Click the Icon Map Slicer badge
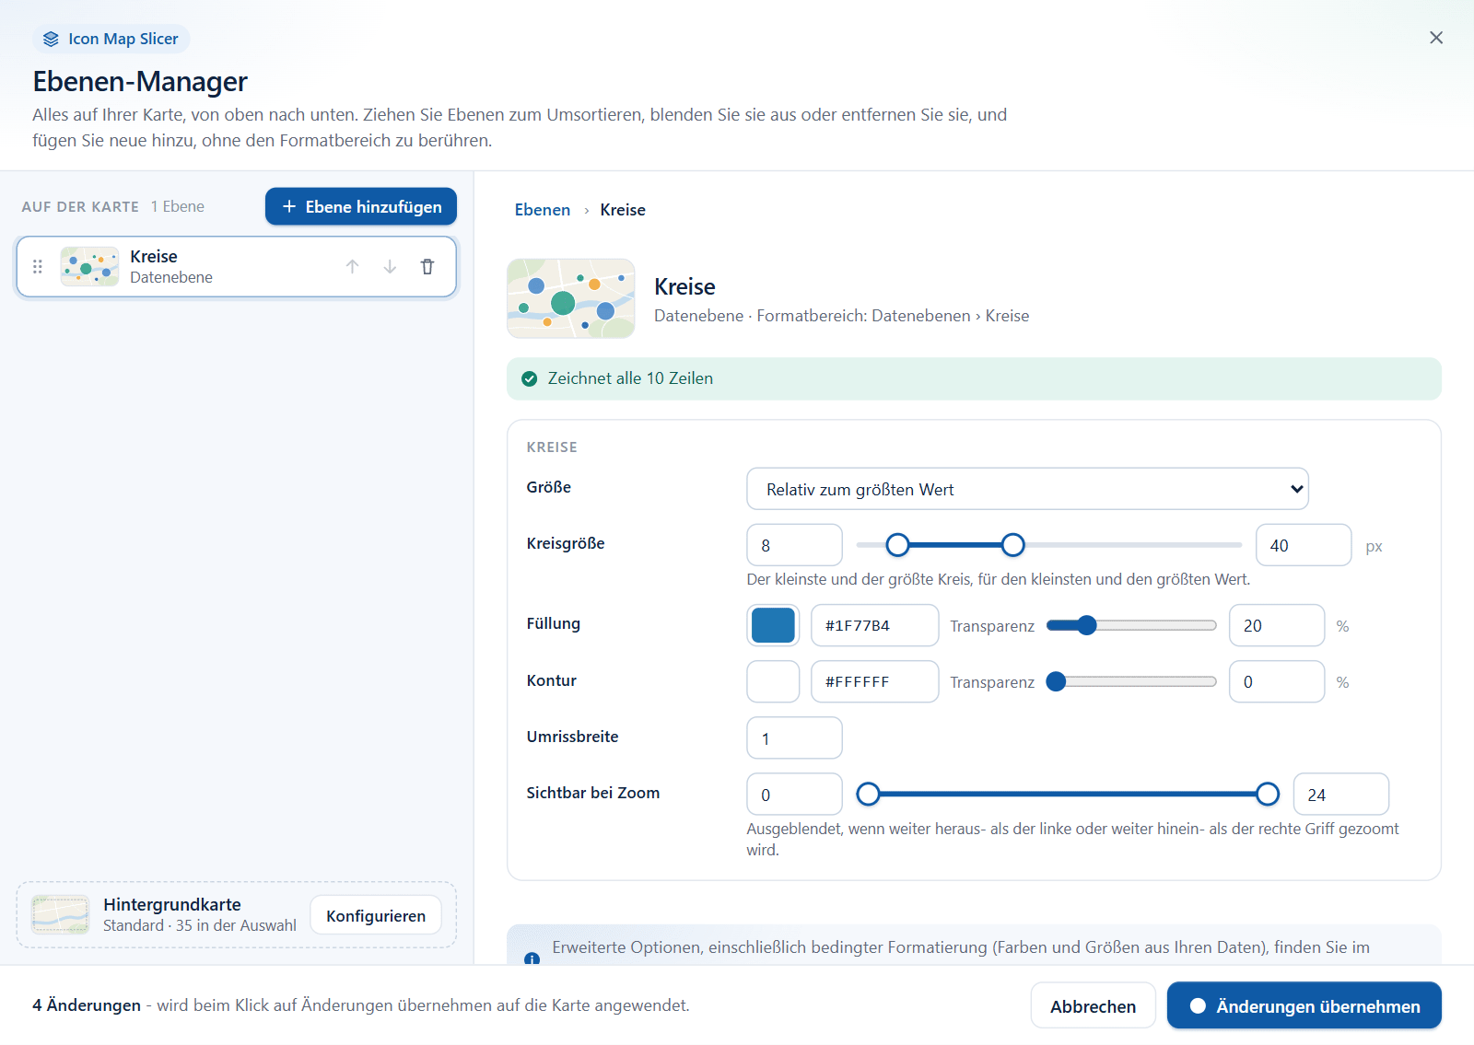Image resolution: width=1474 pixels, height=1045 pixels. [111, 39]
